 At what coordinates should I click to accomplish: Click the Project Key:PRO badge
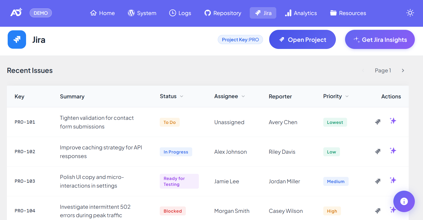240,40
